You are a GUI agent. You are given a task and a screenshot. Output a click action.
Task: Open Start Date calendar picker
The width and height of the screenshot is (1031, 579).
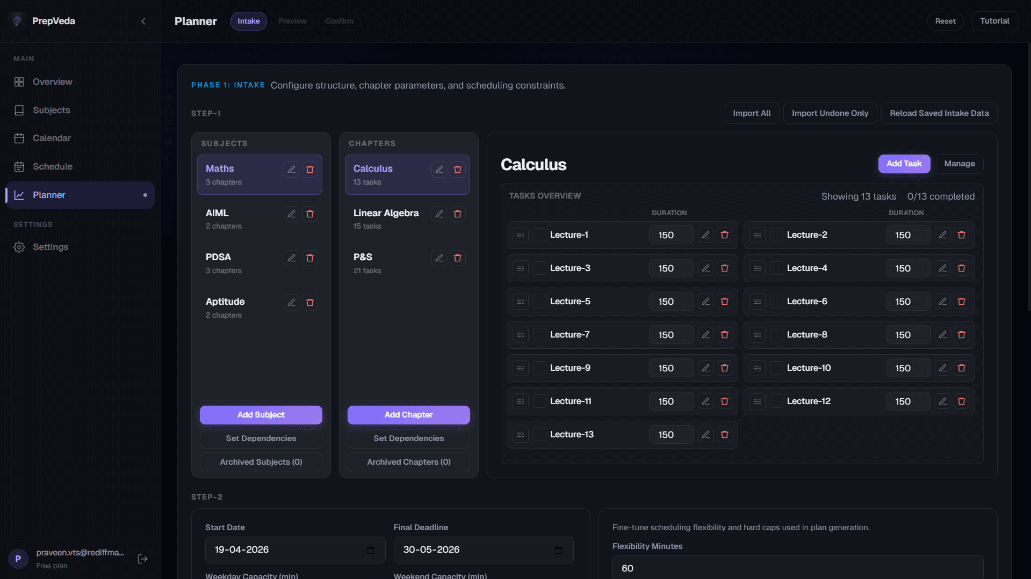370,550
